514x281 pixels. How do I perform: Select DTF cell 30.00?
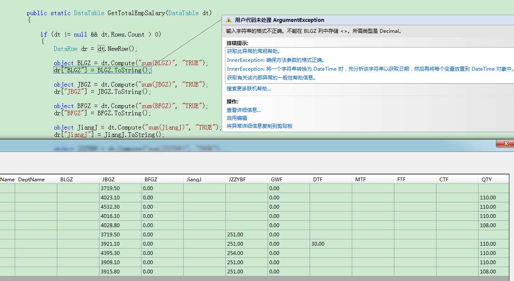coord(331,244)
